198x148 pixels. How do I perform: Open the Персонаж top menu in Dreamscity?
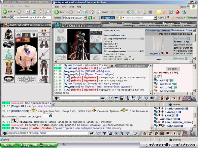point(168,23)
